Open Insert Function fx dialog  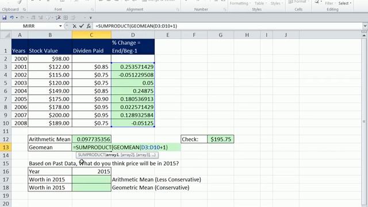click(x=89, y=26)
